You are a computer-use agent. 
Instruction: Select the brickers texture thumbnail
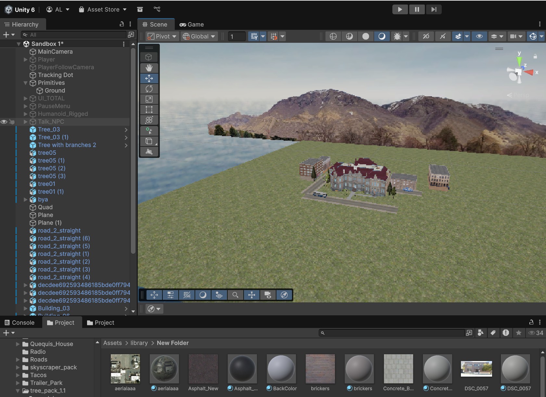[320, 369]
